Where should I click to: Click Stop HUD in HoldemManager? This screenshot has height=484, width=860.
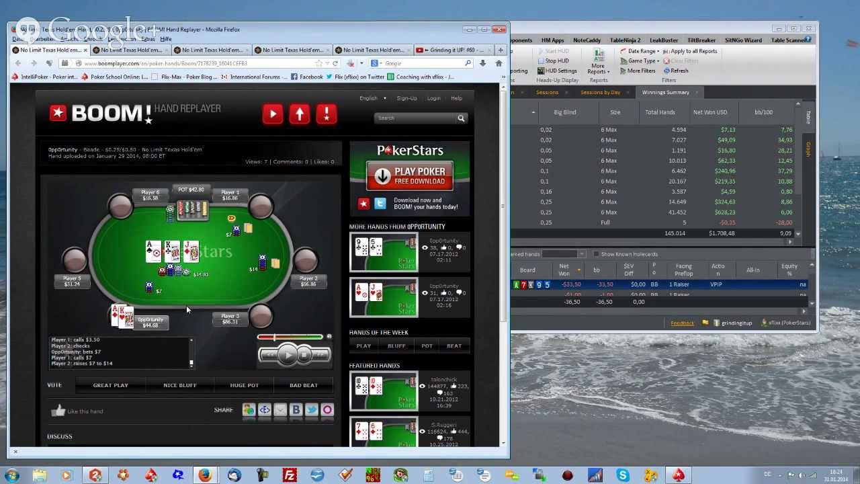tap(553, 61)
